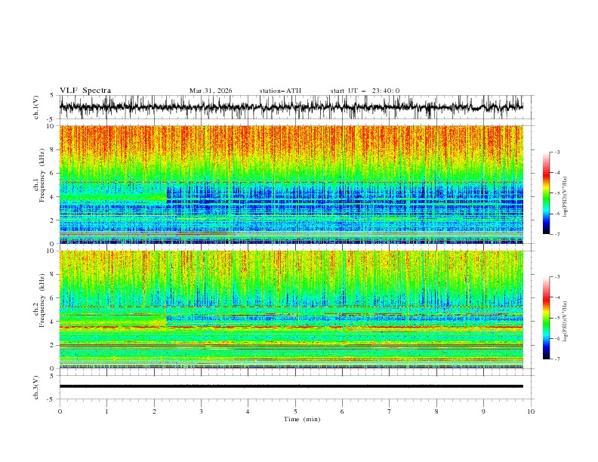The width and height of the screenshot is (598, 462).
Task: Click the ch.2 "Frequency (kHz)" axis label
Action: [42, 300]
